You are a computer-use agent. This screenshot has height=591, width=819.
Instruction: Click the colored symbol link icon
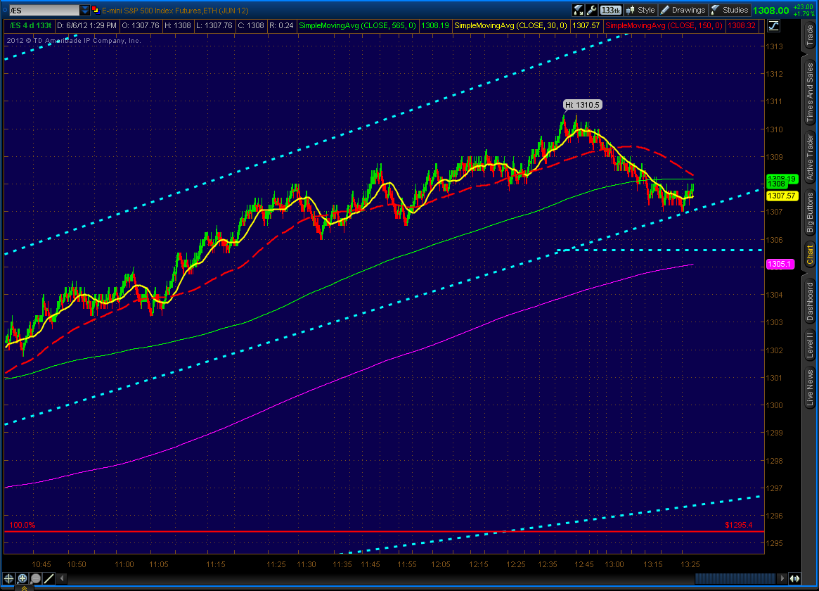point(95,10)
